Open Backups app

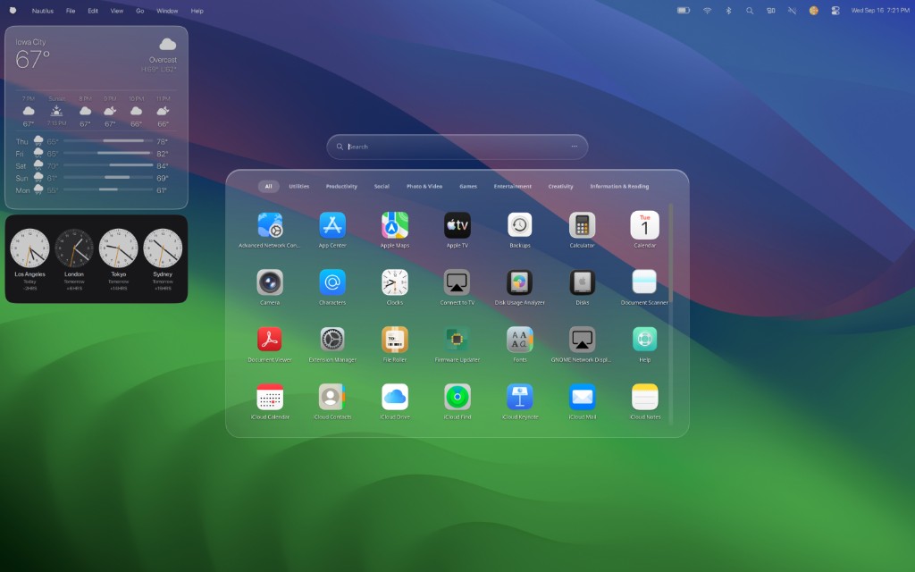[x=519, y=225]
